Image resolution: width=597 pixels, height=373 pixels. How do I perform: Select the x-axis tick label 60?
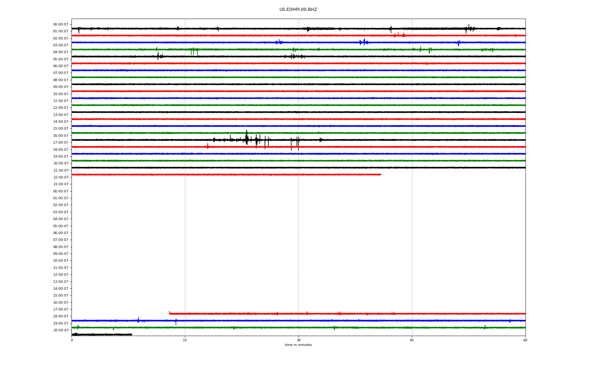pos(525,340)
